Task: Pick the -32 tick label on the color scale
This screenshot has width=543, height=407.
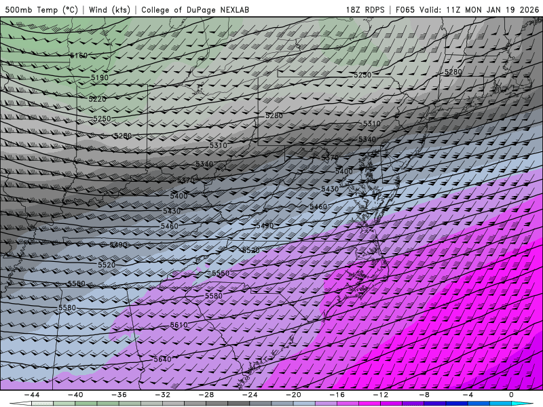Action: (x=163, y=395)
